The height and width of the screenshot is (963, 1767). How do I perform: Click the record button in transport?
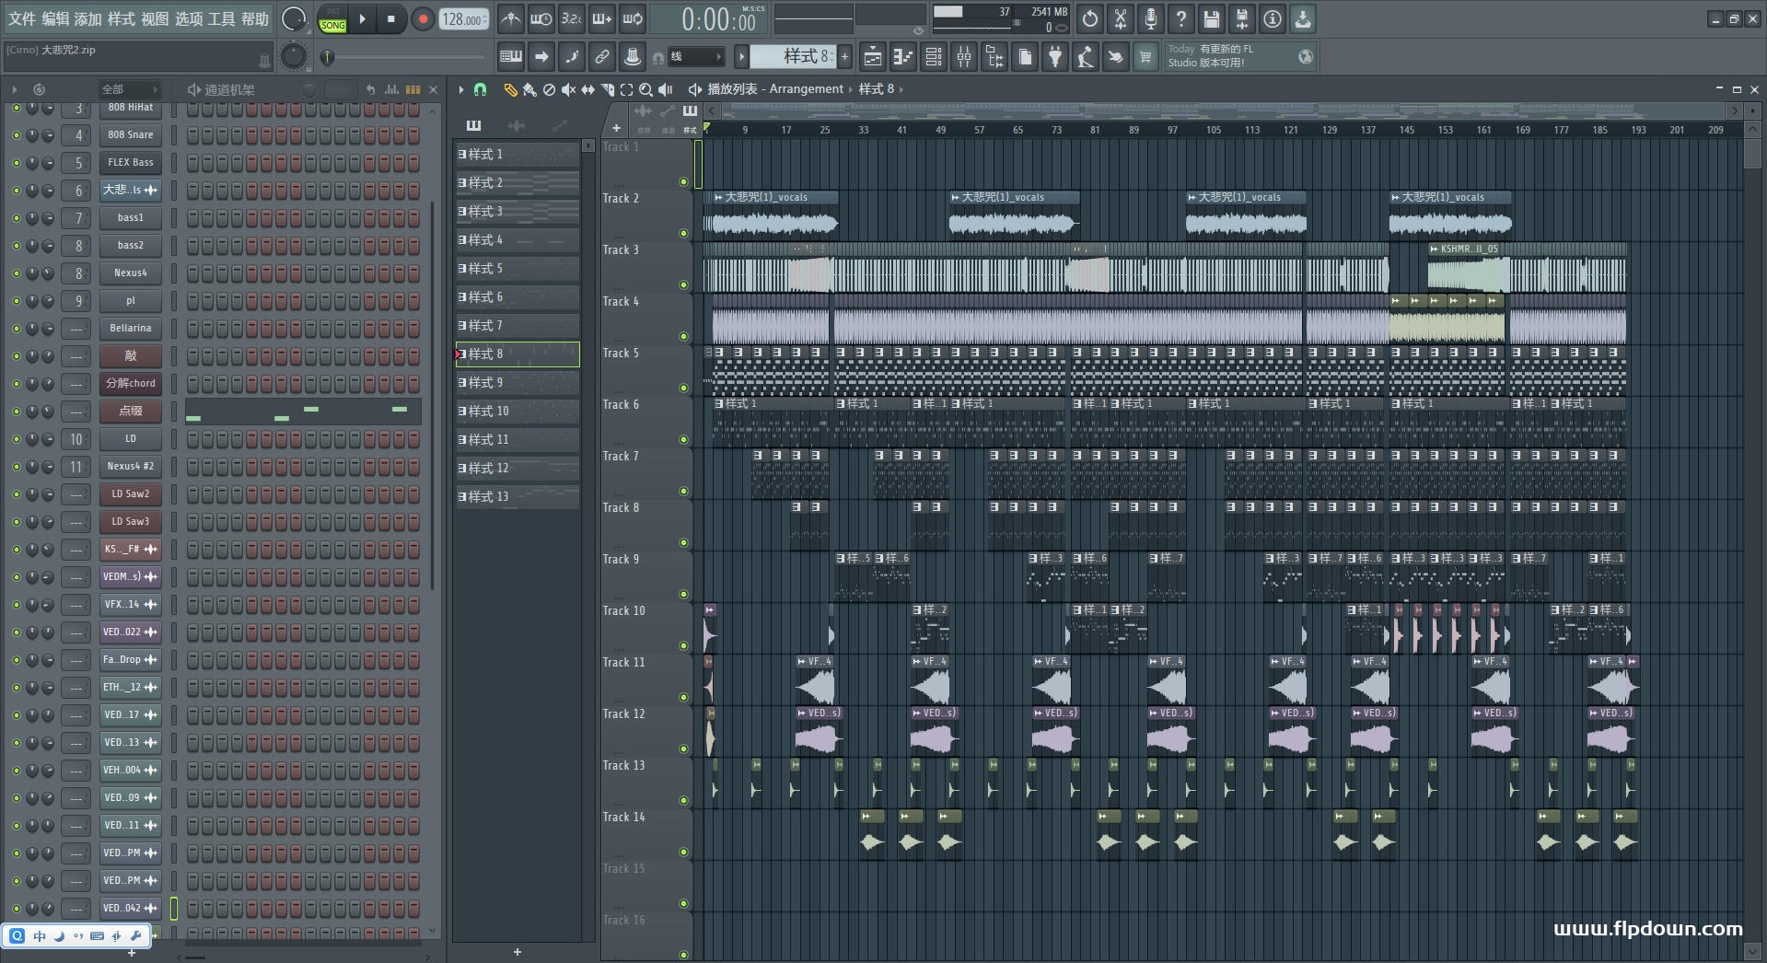[423, 19]
